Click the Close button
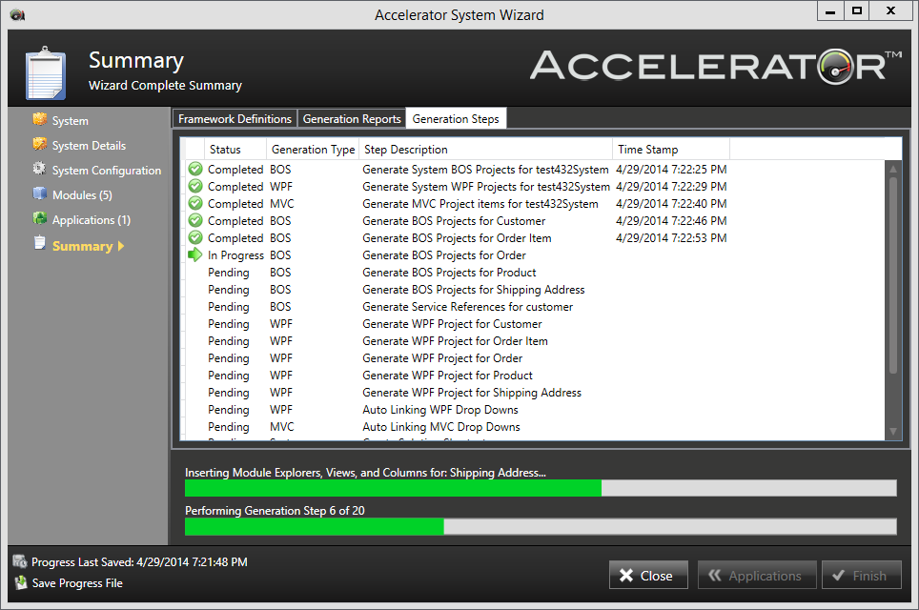 [648, 576]
